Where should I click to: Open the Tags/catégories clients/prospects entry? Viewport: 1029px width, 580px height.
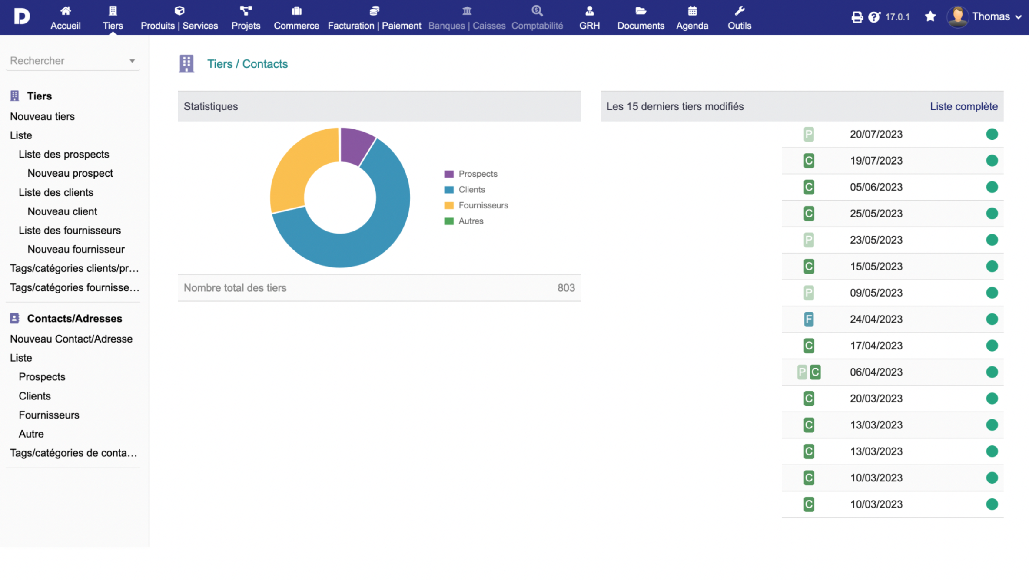coord(74,268)
